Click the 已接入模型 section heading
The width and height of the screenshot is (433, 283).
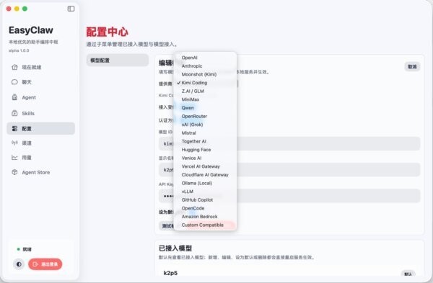(x=175, y=248)
